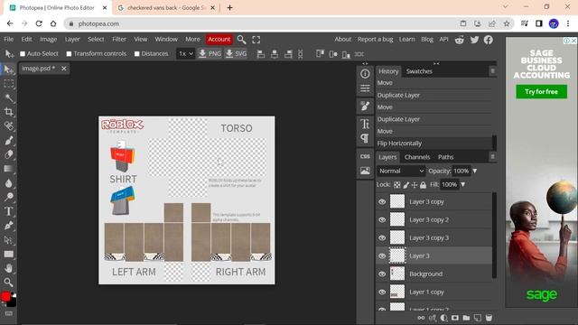Open the Brush settings panel icon

(365, 107)
